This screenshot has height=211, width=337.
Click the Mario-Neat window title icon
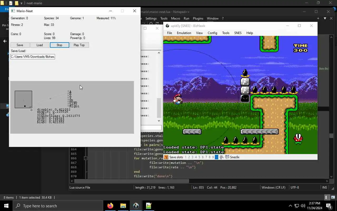(x=13, y=11)
